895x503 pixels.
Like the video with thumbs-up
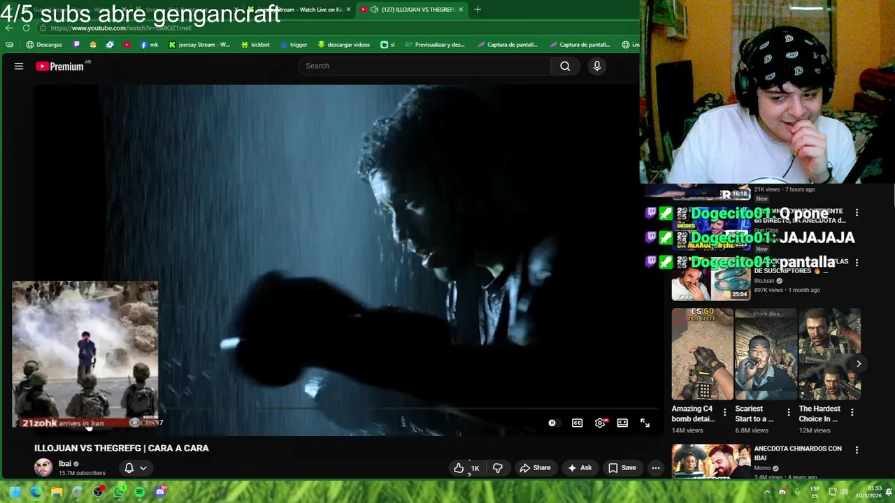pos(466,468)
